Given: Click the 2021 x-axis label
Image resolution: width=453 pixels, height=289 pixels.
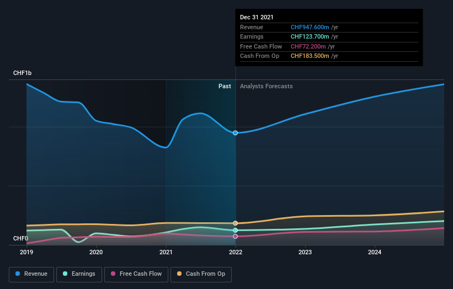Looking at the screenshot, I should [166, 253].
